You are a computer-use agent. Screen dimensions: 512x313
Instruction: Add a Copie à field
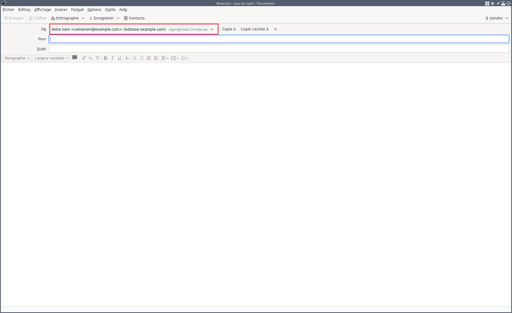[229, 29]
